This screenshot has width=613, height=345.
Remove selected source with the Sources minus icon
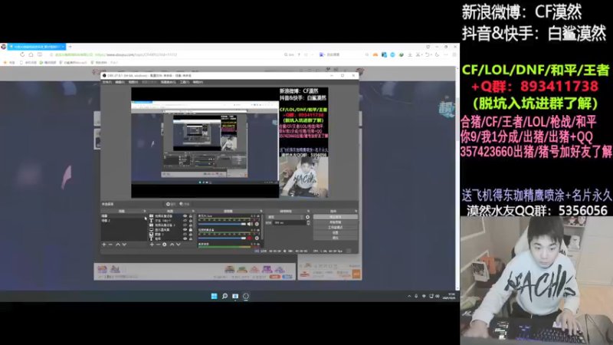(x=158, y=244)
